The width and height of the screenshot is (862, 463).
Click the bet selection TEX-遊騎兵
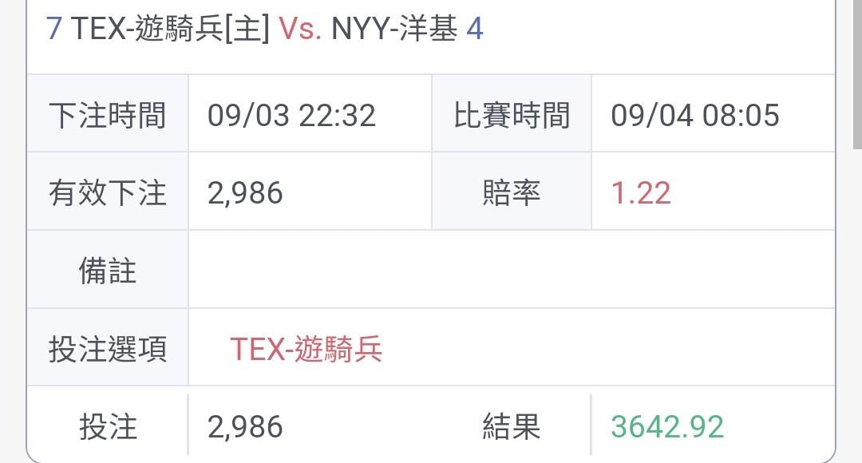(306, 349)
